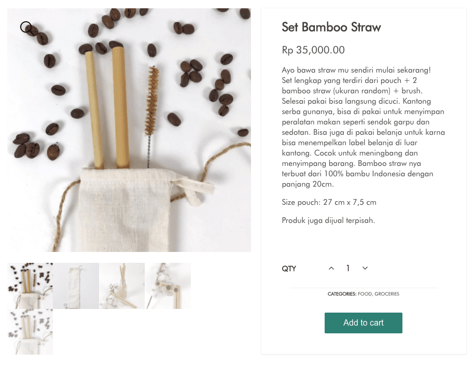474x366 pixels.
Task: Increase quantity with the up arrow
Action: pyautogui.click(x=331, y=268)
